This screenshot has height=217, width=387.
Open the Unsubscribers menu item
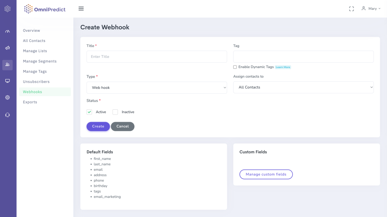point(36,82)
